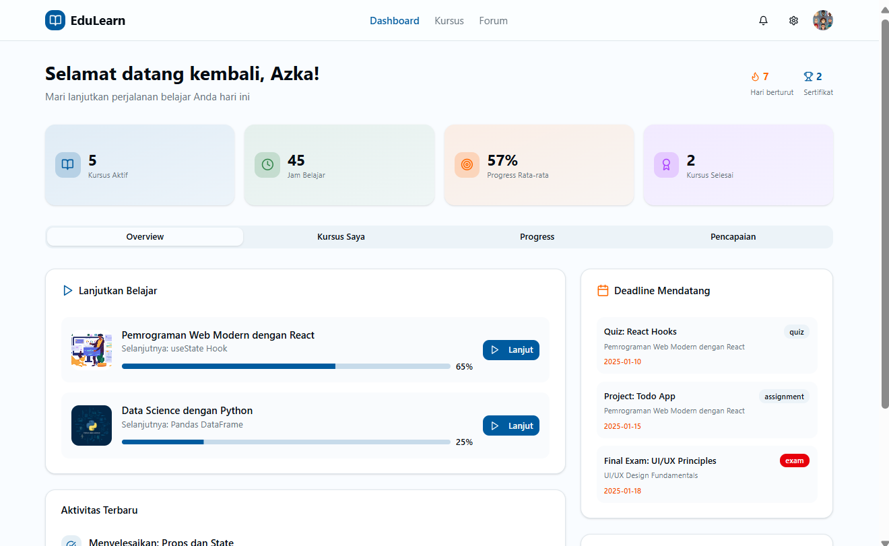Image resolution: width=889 pixels, height=546 pixels.
Task: Open Kursus from the top navigation
Action: click(x=449, y=21)
